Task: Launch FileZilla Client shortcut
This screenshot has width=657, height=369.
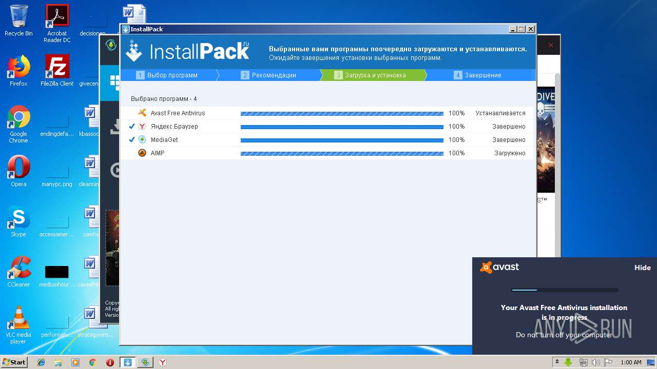Action: coord(57,71)
